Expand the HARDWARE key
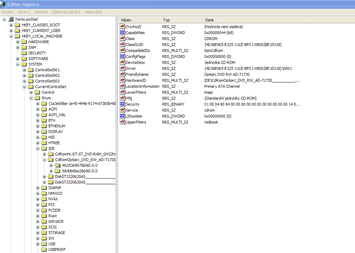The width and height of the screenshot is (355, 253). (x=18, y=42)
